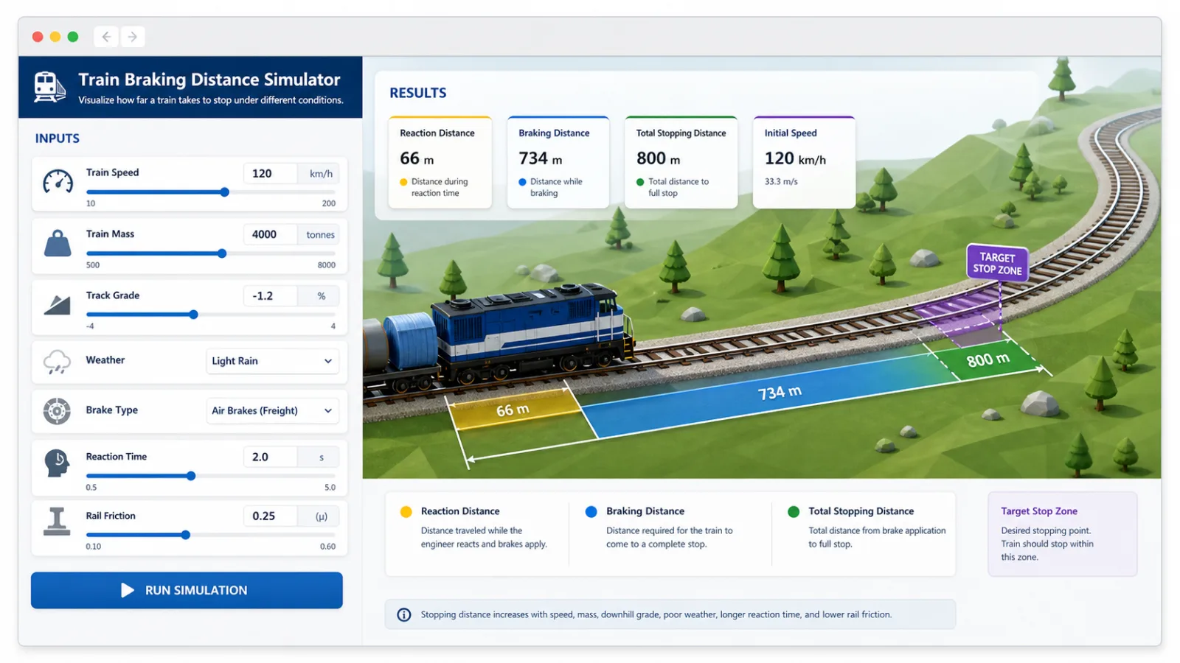The image size is (1180, 663).
Task: Select the Initial Speed result card
Action: 804,162
